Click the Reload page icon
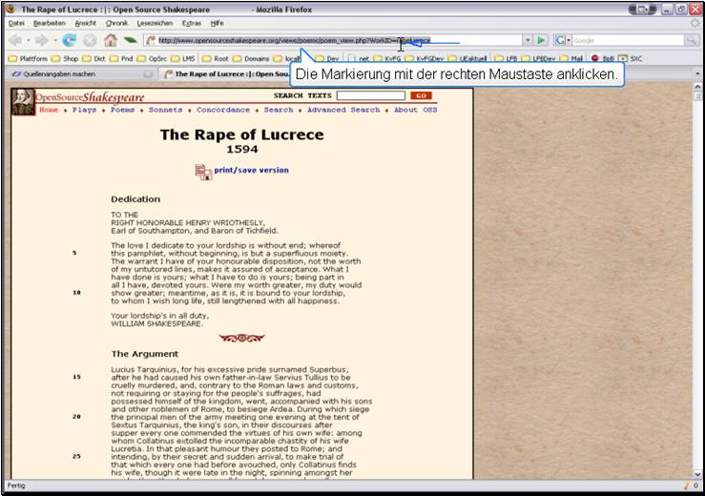 click(70, 40)
